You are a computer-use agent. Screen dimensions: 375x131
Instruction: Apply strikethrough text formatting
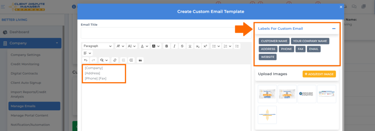coord(182,46)
